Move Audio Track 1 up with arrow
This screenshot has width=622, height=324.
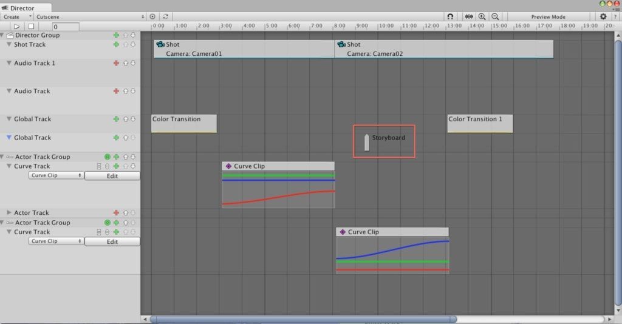(x=125, y=63)
